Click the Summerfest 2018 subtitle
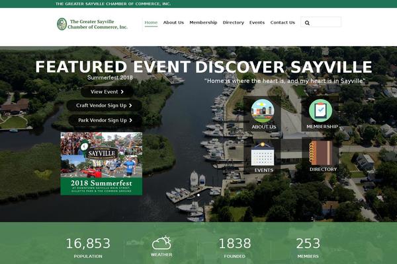Screen dimensions: 397x264 tap(110, 78)
